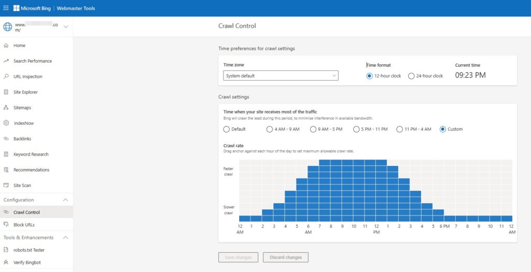
Task: Open Keyword Research from sidebar
Action: tap(31, 154)
